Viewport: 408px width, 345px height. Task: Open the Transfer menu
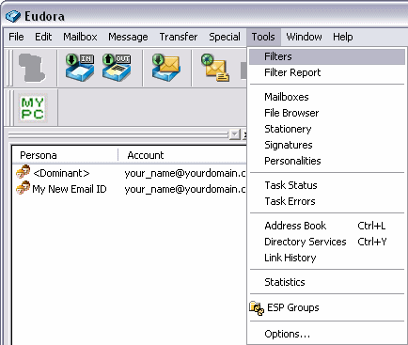tap(179, 37)
